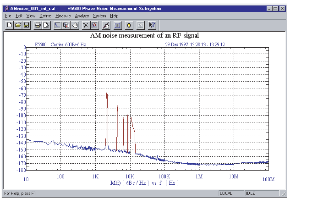Open the Help menu
This screenshot has height=199, width=334.
pos(114,16)
